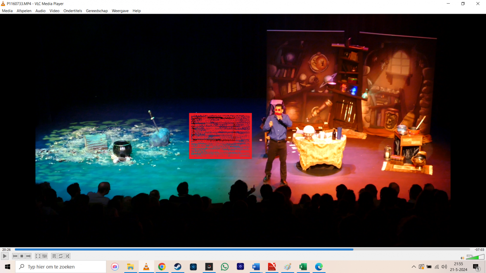Open extended settings equalizer icon

pyautogui.click(x=45, y=256)
